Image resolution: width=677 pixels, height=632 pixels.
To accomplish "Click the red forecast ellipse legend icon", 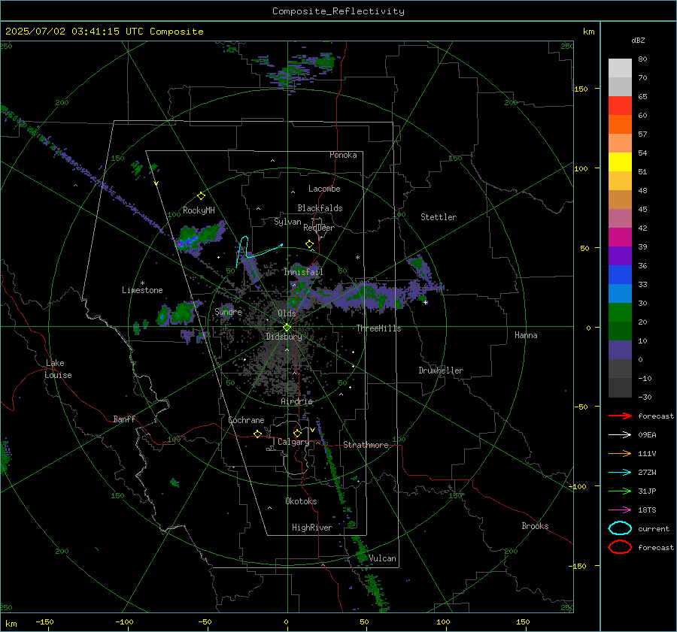I will (620, 547).
